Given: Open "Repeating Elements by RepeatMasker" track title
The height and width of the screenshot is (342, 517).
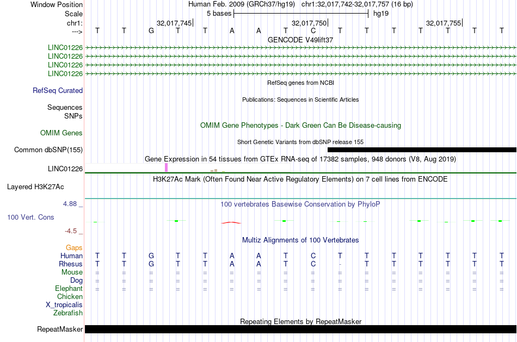Looking at the screenshot, I should coord(300,321).
